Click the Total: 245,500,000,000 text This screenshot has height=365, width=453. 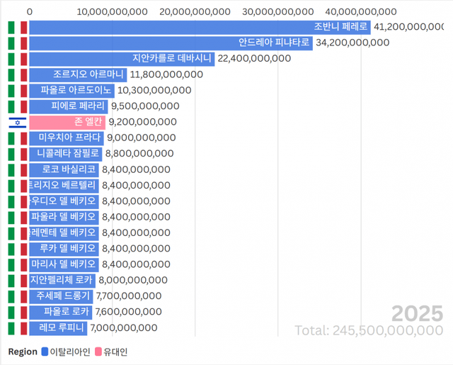click(x=369, y=330)
